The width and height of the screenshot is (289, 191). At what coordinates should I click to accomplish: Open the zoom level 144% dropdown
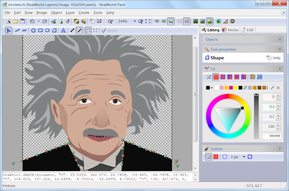(135, 21)
